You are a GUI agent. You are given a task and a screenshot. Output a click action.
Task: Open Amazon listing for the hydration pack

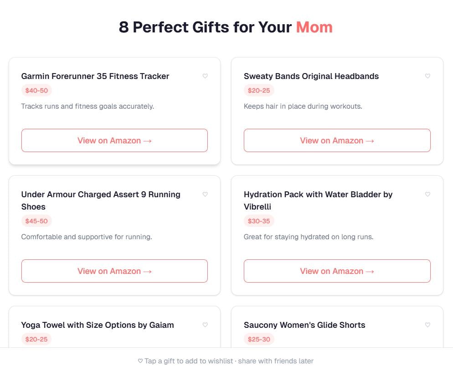tap(337, 271)
